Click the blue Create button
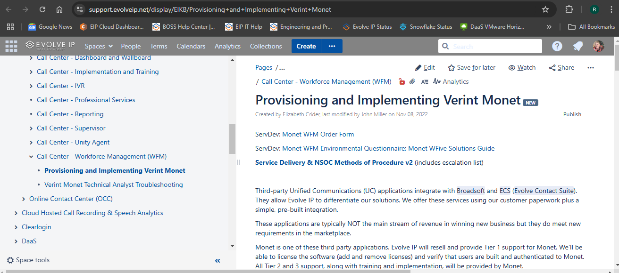 (x=306, y=46)
